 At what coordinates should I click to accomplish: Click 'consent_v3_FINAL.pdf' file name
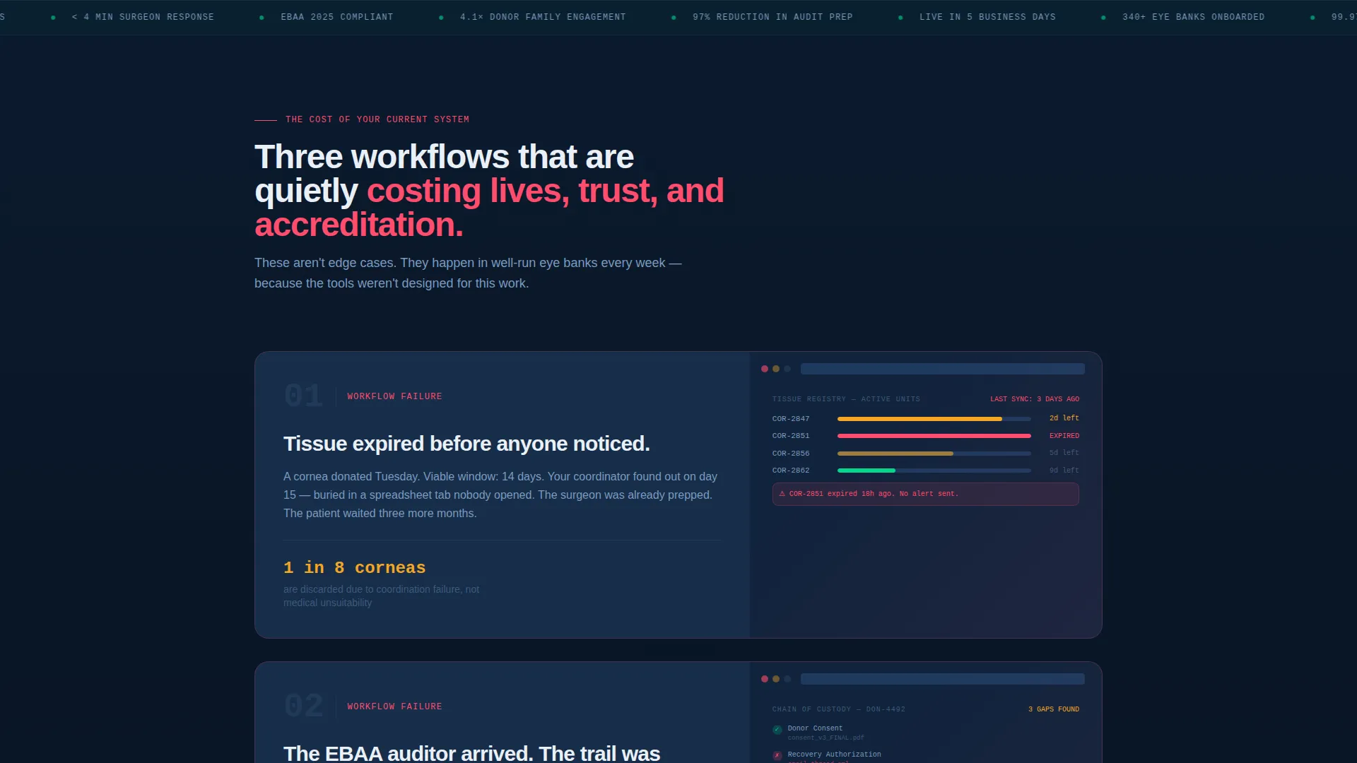coord(826,738)
